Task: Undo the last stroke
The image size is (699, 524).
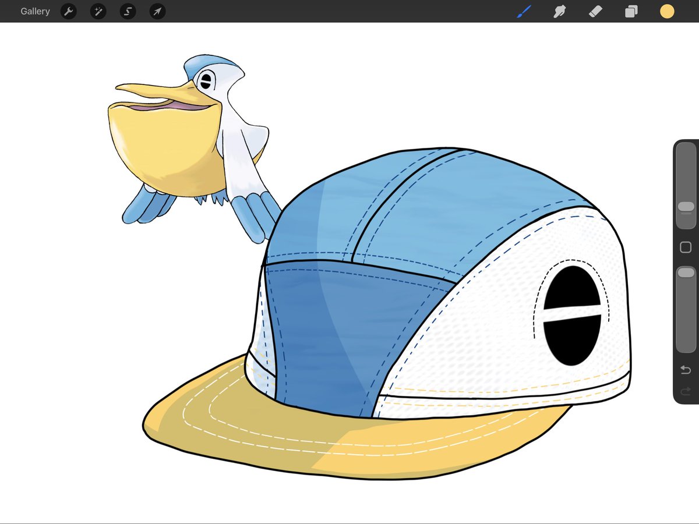Action: (686, 370)
